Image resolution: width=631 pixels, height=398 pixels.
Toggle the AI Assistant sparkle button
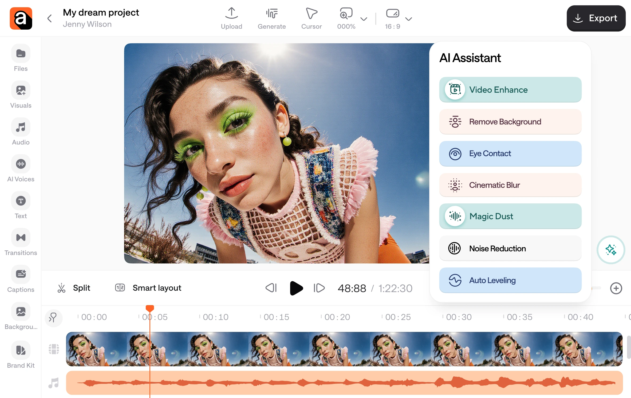(x=610, y=250)
